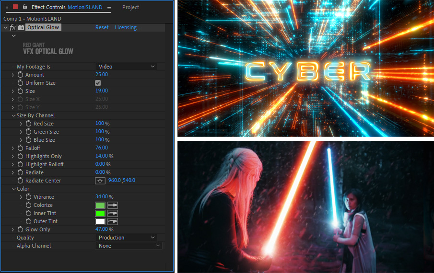Click the red label square in panel header
434x273 pixels.
click(15, 7)
